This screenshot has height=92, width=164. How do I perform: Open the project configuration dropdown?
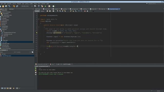tap(27, 6)
